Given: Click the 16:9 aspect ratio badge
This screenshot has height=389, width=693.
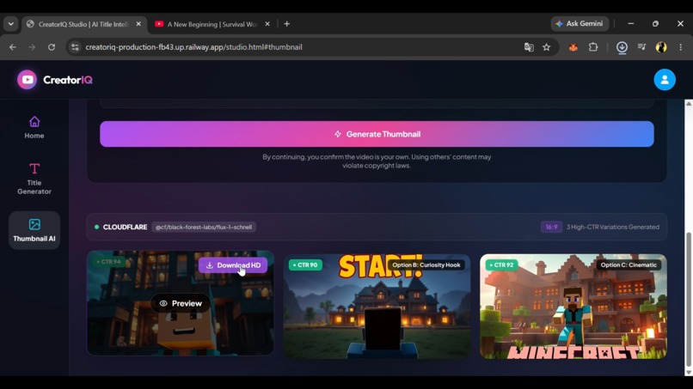Looking at the screenshot, I should tap(551, 227).
